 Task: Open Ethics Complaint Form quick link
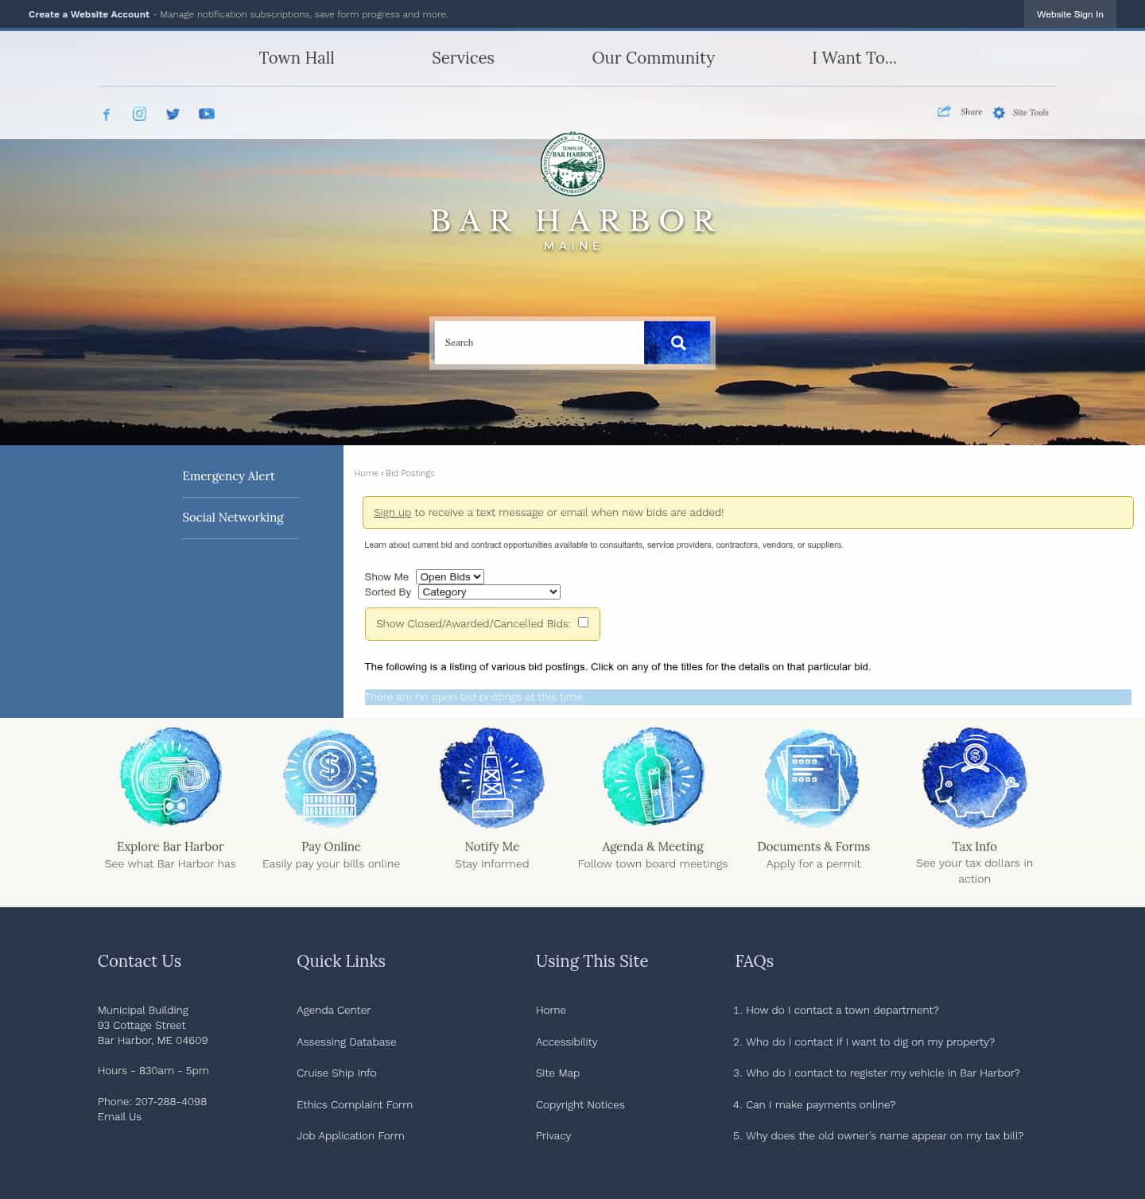355,1104
